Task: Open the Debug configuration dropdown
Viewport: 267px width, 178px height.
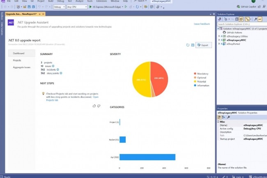Action: 58,7
